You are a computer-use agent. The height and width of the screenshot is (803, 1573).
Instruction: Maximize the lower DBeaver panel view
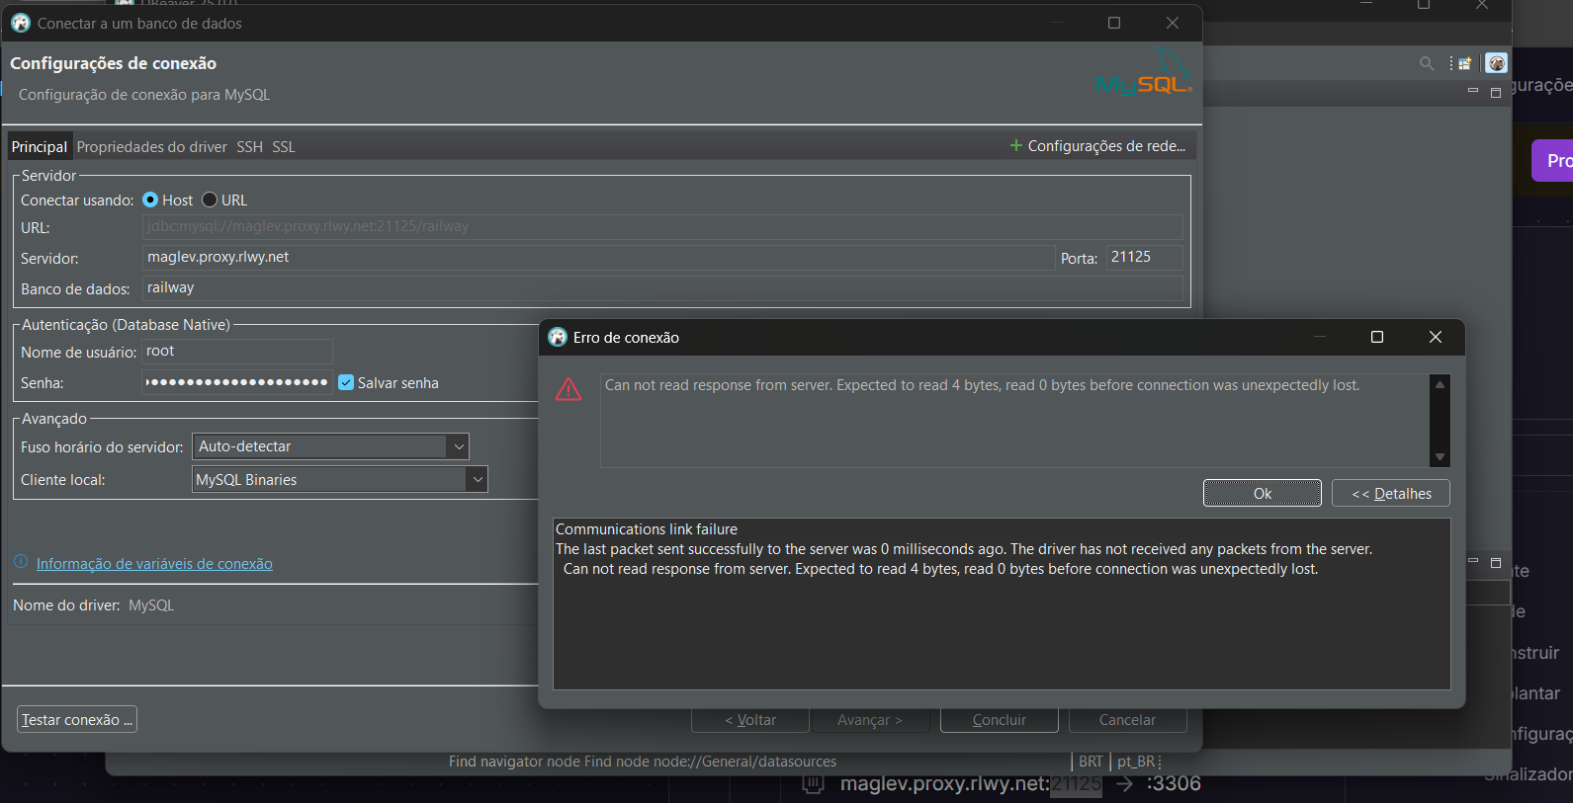pos(1496,562)
